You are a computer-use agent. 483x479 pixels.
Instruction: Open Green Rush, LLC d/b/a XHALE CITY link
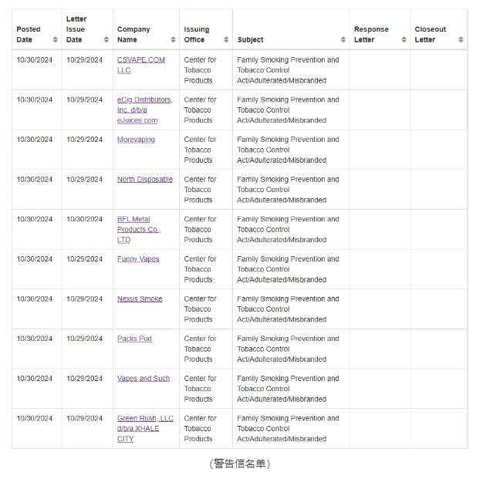tap(145, 429)
